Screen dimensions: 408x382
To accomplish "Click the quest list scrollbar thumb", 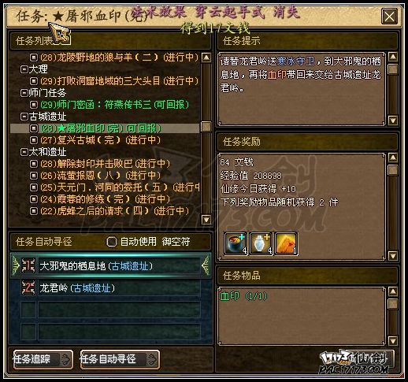I will [x=206, y=127].
